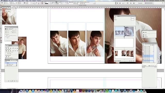Image resolution: width=165 pixels, height=93 pixels.
Task: Switch to the tab next to Pages
Action: coord(119,16)
